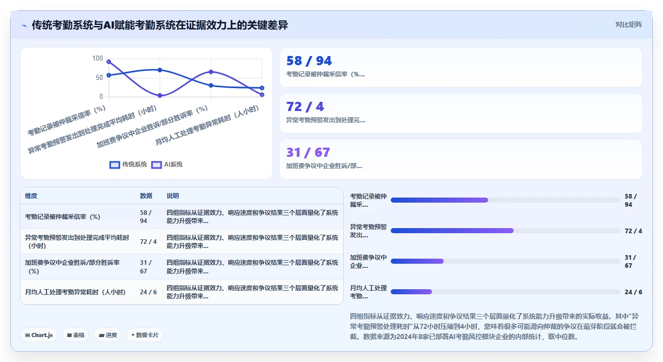
Task: Click the 月均人工处理 24 / 6 progress bar
Action: (x=505, y=292)
